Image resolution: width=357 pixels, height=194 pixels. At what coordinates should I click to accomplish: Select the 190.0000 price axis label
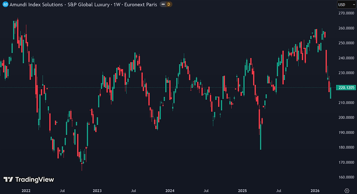click(x=346, y=132)
